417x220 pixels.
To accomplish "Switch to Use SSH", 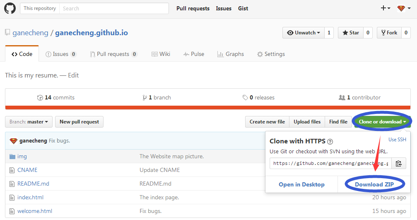I will (397, 139).
